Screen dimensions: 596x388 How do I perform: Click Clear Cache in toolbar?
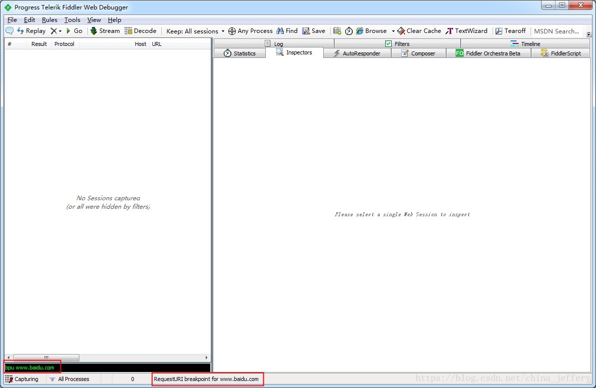(419, 31)
